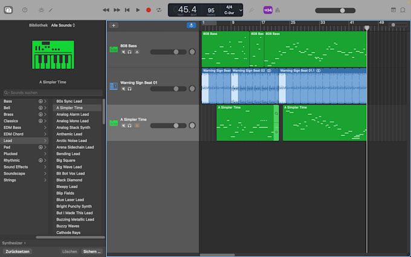Enable the purple count-in 1234 button
Image resolution: width=411 pixels, height=257 pixels.
point(268,10)
